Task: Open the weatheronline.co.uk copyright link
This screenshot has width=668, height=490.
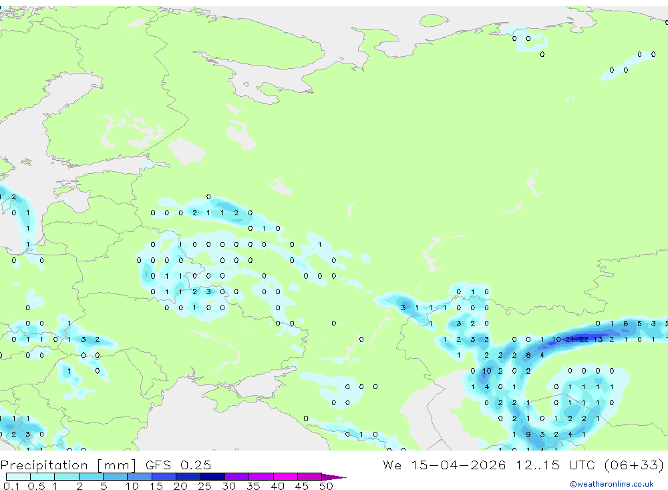Action: pyautogui.click(x=612, y=484)
